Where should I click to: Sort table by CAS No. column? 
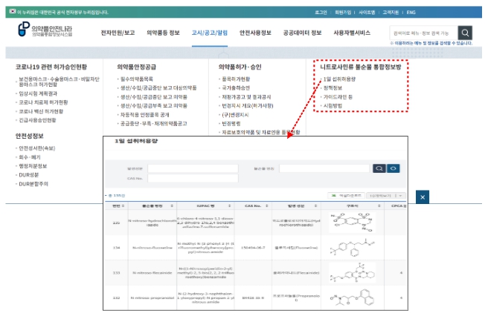point(253,205)
